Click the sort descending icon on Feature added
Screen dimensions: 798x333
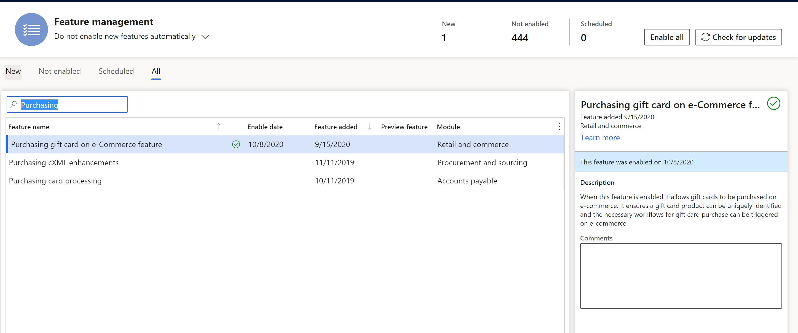point(369,127)
